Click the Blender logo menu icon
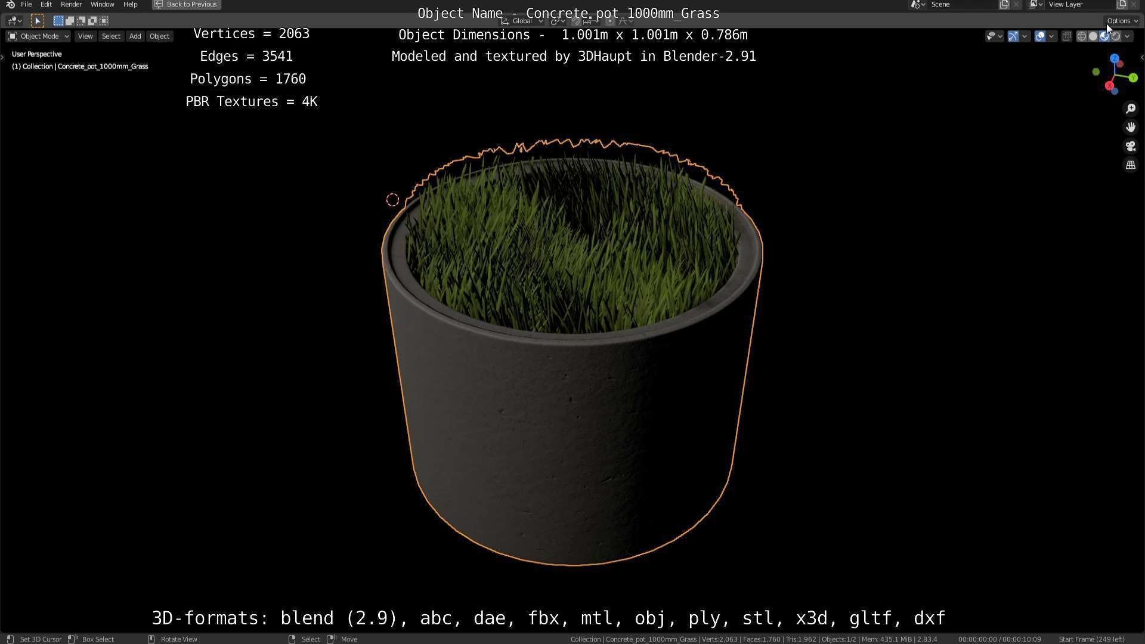1145x644 pixels. pos(10,4)
